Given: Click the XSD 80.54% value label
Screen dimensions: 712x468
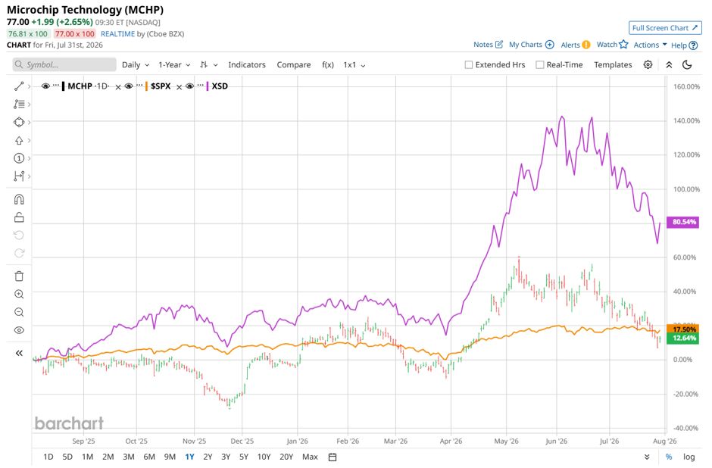Looking at the screenshot, I should tap(683, 222).
